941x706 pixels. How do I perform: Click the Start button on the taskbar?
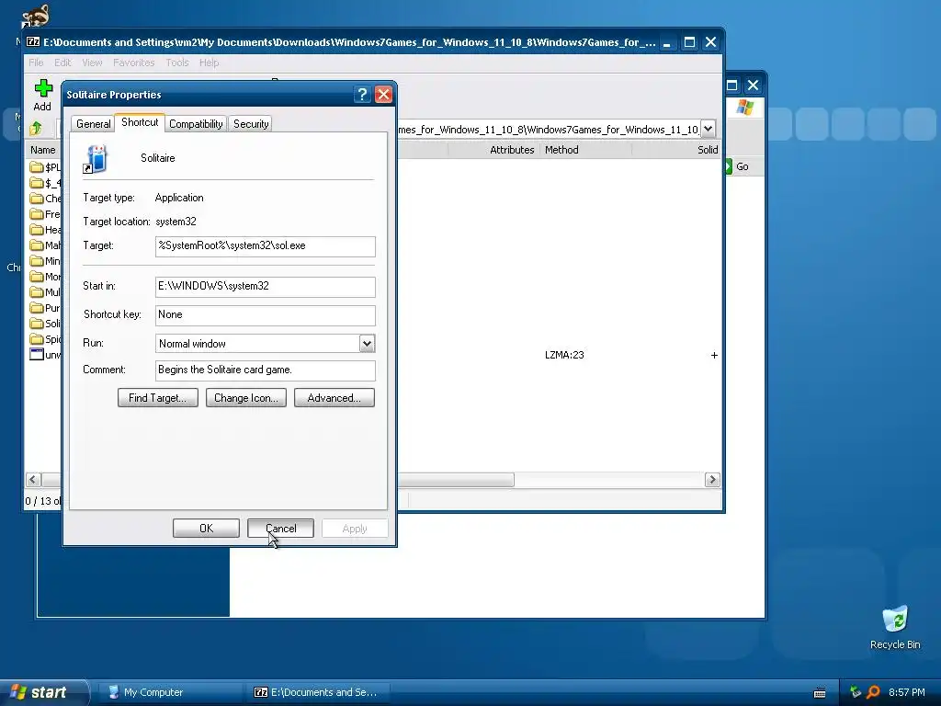tap(44, 692)
